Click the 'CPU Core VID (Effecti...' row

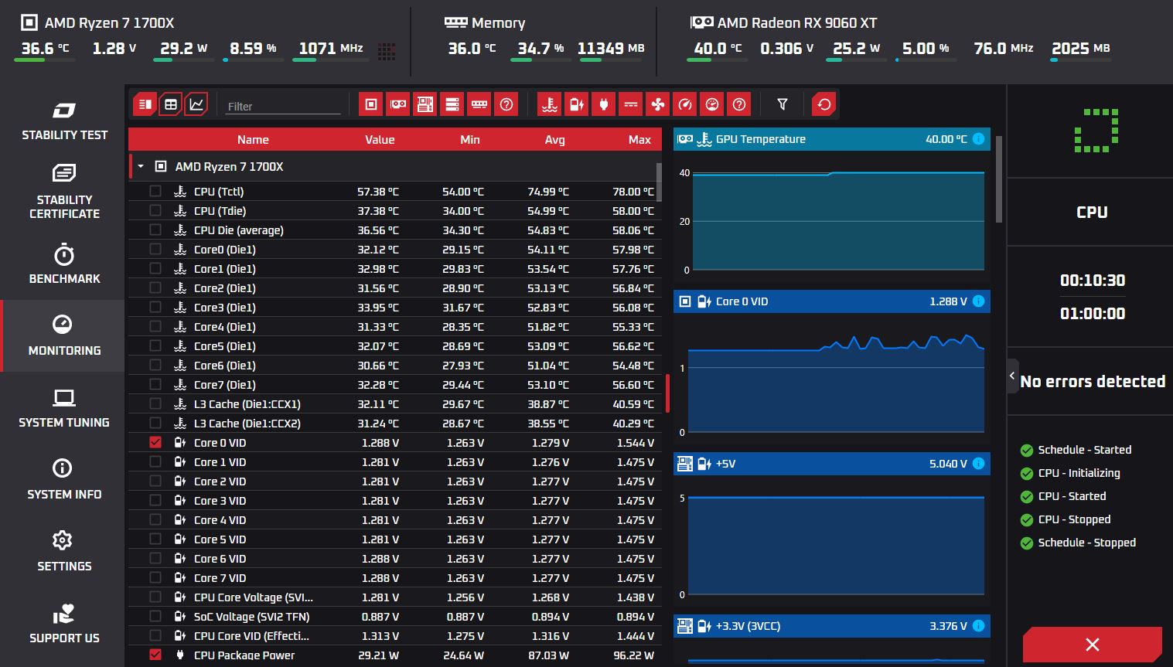point(395,635)
